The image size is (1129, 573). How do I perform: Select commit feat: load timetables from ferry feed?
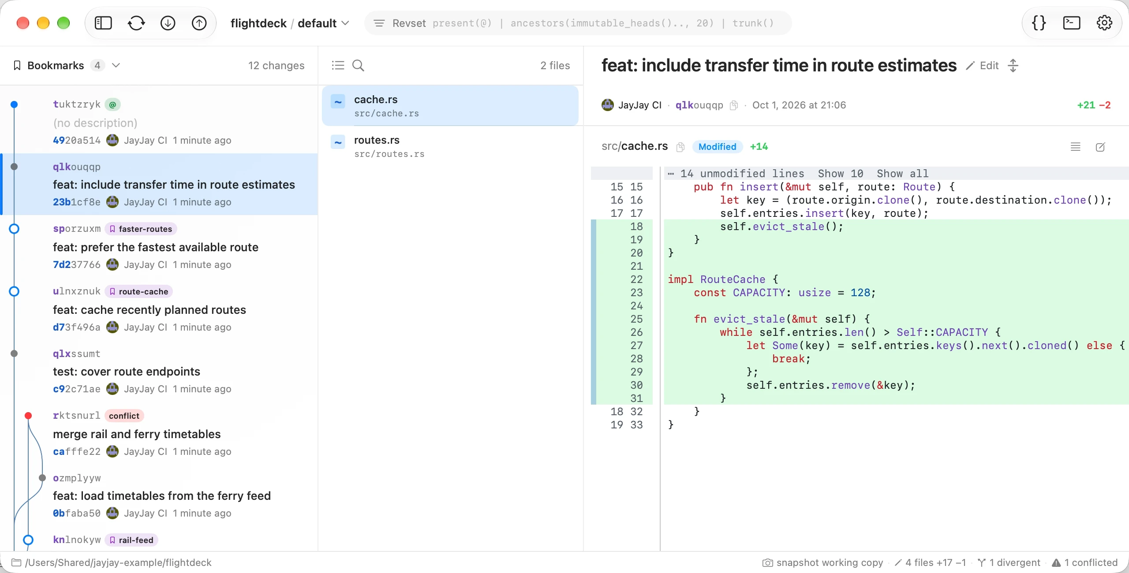tap(159, 495)
